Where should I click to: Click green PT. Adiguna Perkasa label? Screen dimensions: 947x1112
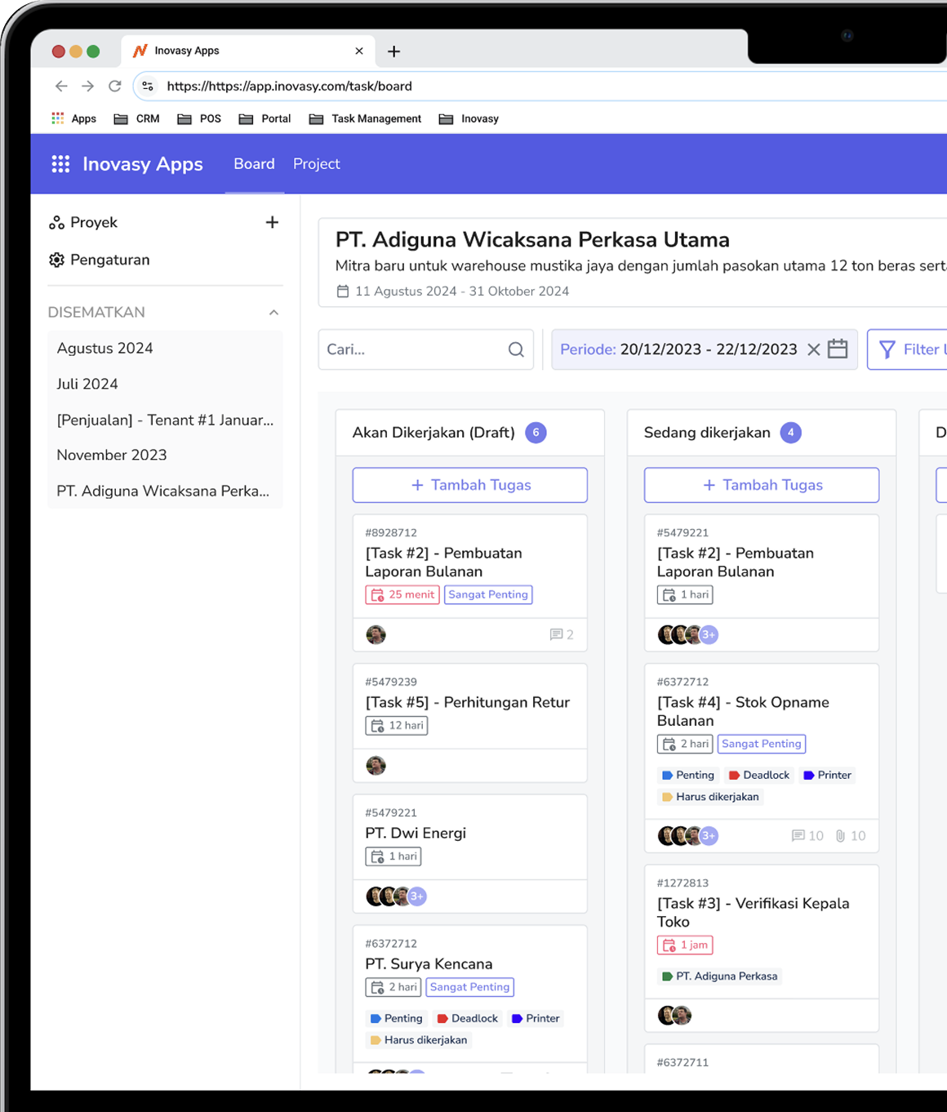click(718, 976)
